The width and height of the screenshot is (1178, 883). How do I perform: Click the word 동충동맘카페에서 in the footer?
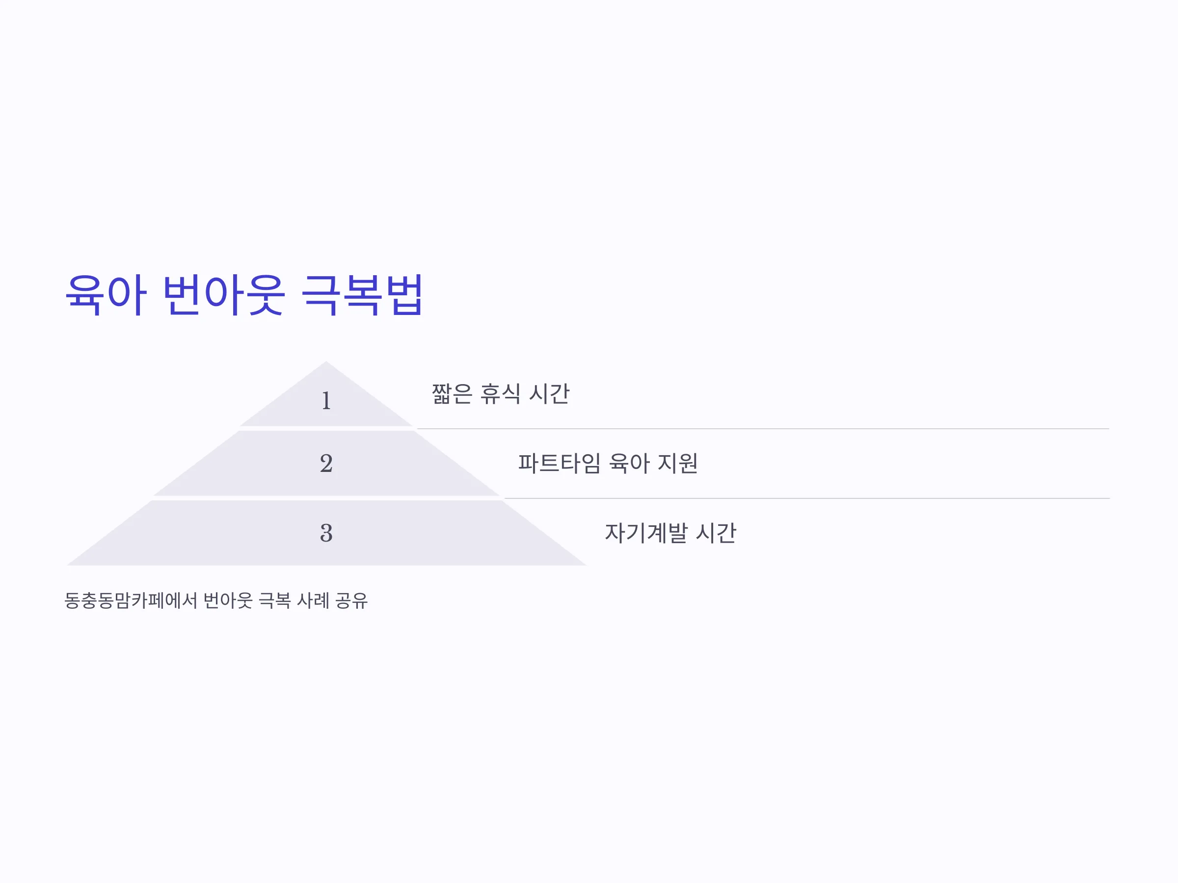131,601
